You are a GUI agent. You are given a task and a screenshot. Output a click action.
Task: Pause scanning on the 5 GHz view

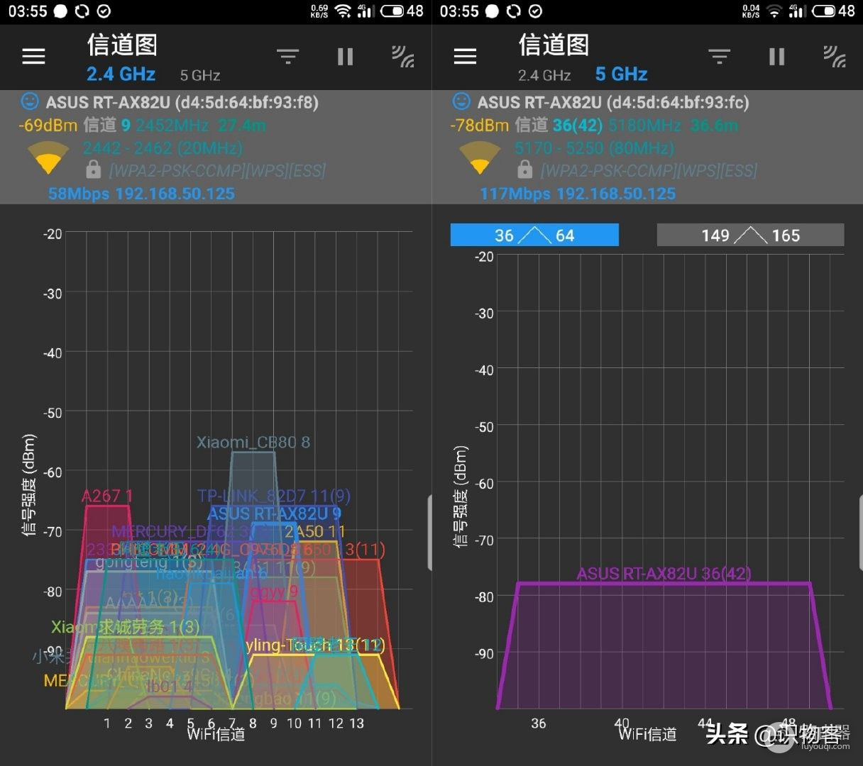[776, 56]
